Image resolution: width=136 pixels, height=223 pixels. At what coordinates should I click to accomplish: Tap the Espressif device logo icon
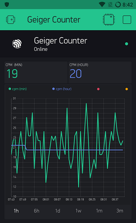coord(17,43)
